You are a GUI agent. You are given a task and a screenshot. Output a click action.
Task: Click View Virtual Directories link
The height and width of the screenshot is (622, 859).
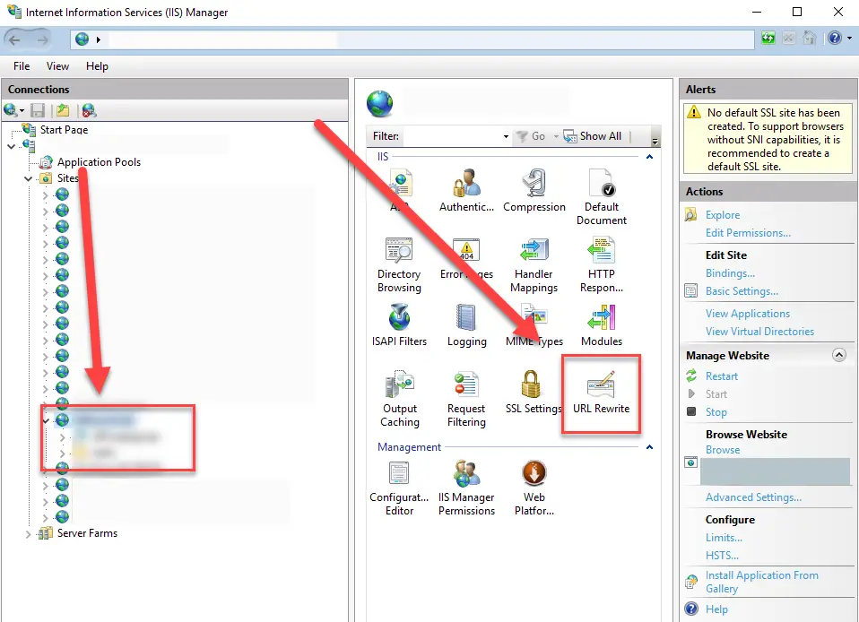pos(759,332)
